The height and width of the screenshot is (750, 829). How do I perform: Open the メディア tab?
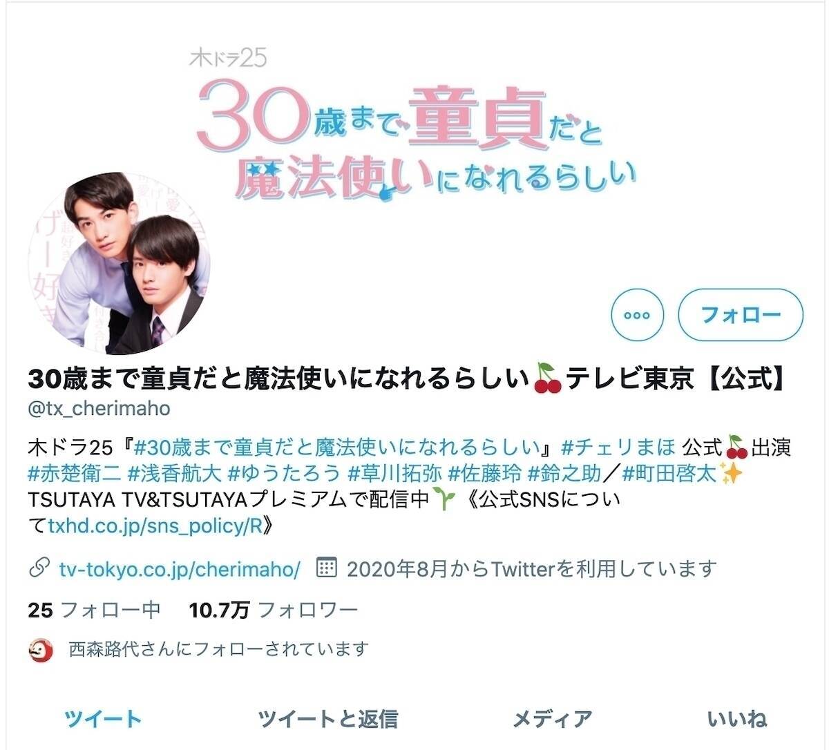(x=552, y=719)
